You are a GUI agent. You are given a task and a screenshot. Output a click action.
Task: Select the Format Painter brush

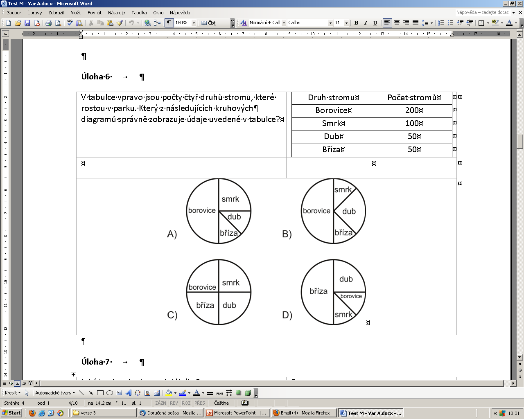120,23
